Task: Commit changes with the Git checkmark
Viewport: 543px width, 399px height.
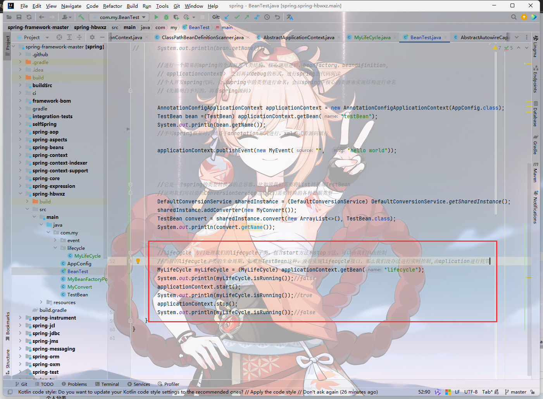Action: coord(237,17)
